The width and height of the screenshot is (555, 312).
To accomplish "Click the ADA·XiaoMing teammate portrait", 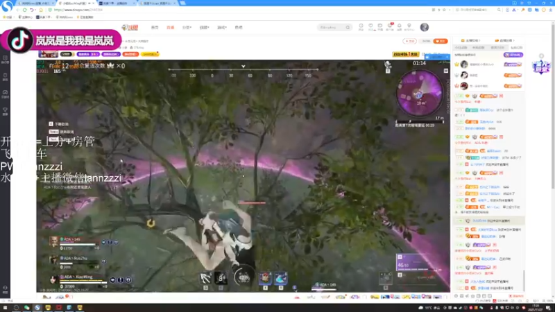I will click(x=53, y=279).
